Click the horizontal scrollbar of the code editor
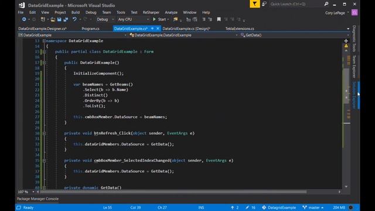 [173, 192]
